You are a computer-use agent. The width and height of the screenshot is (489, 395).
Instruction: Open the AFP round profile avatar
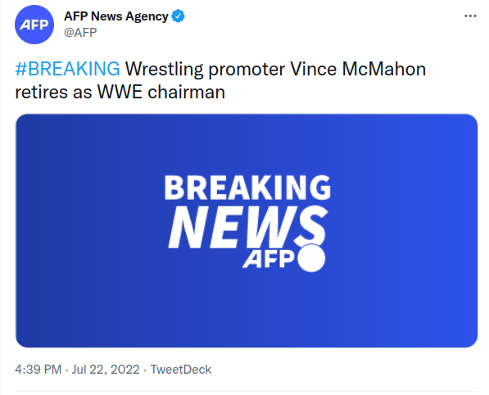pyautogui.click(x=34, y=25)
